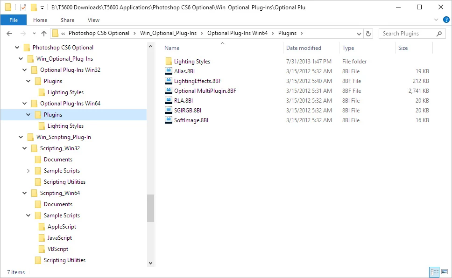Sort by the Name column header

(172, 48)
